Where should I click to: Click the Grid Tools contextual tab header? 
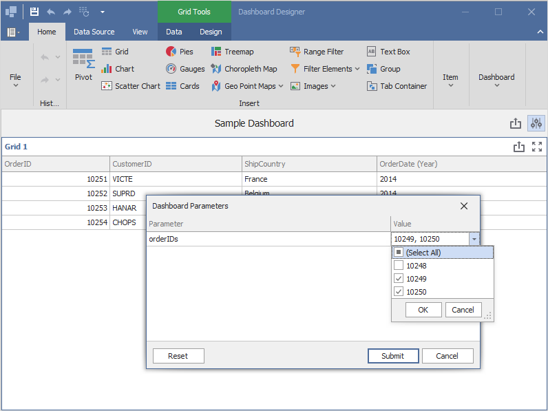194,12
